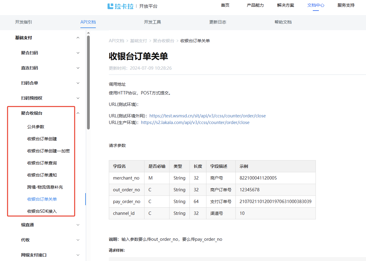Screen dimensions: 366x261
Task: Open the 解决方案 top menu
Action: [x=286, y=5]
